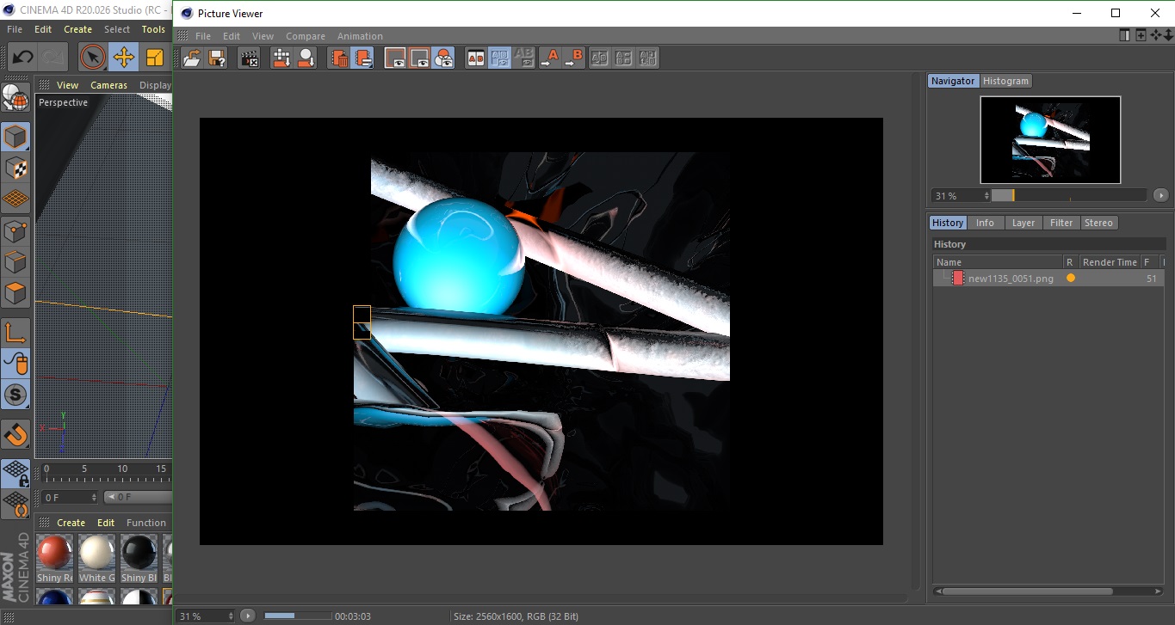This screenshot has height=625, width=1175.
Task: Click the round play button in status bar
Action: click(x=248, y=616)
